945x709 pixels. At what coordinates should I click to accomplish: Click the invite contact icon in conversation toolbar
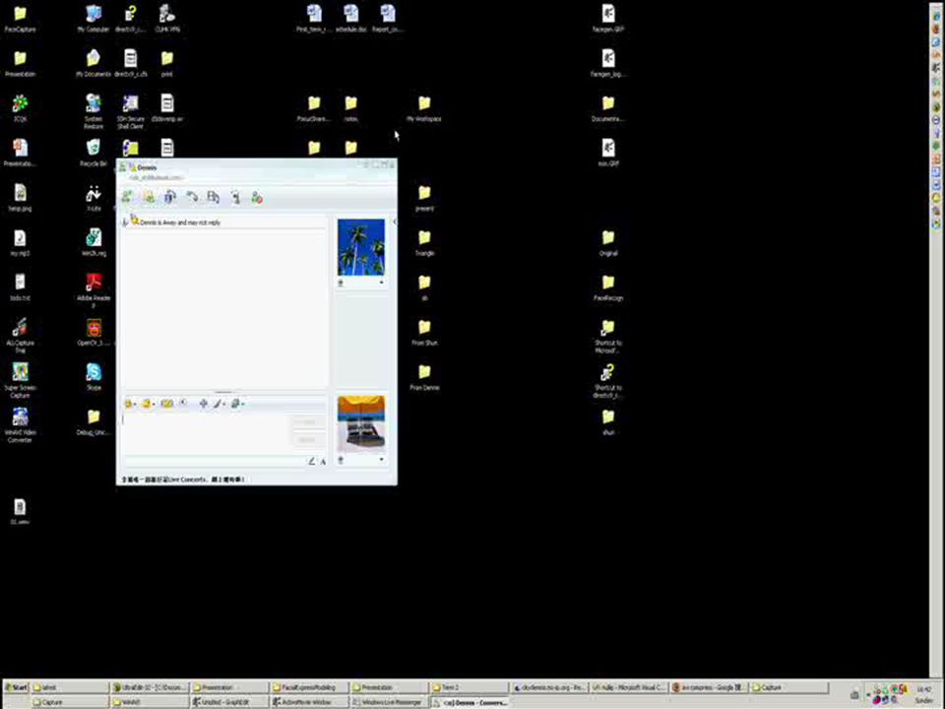click(x=127, y=197)
